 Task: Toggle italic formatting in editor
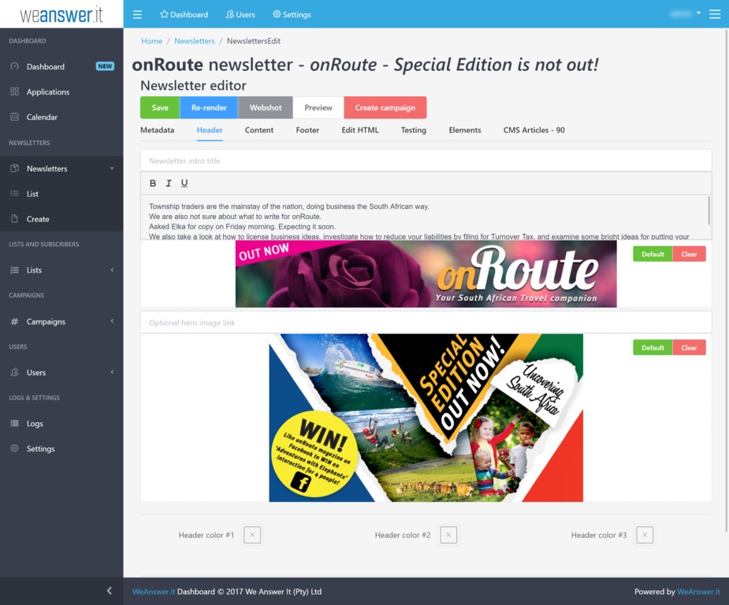click(x=169, y=184)
